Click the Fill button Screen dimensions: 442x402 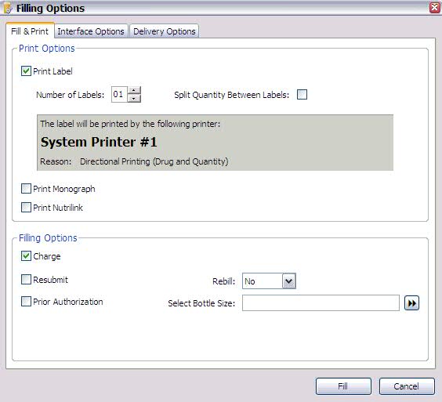343,386
